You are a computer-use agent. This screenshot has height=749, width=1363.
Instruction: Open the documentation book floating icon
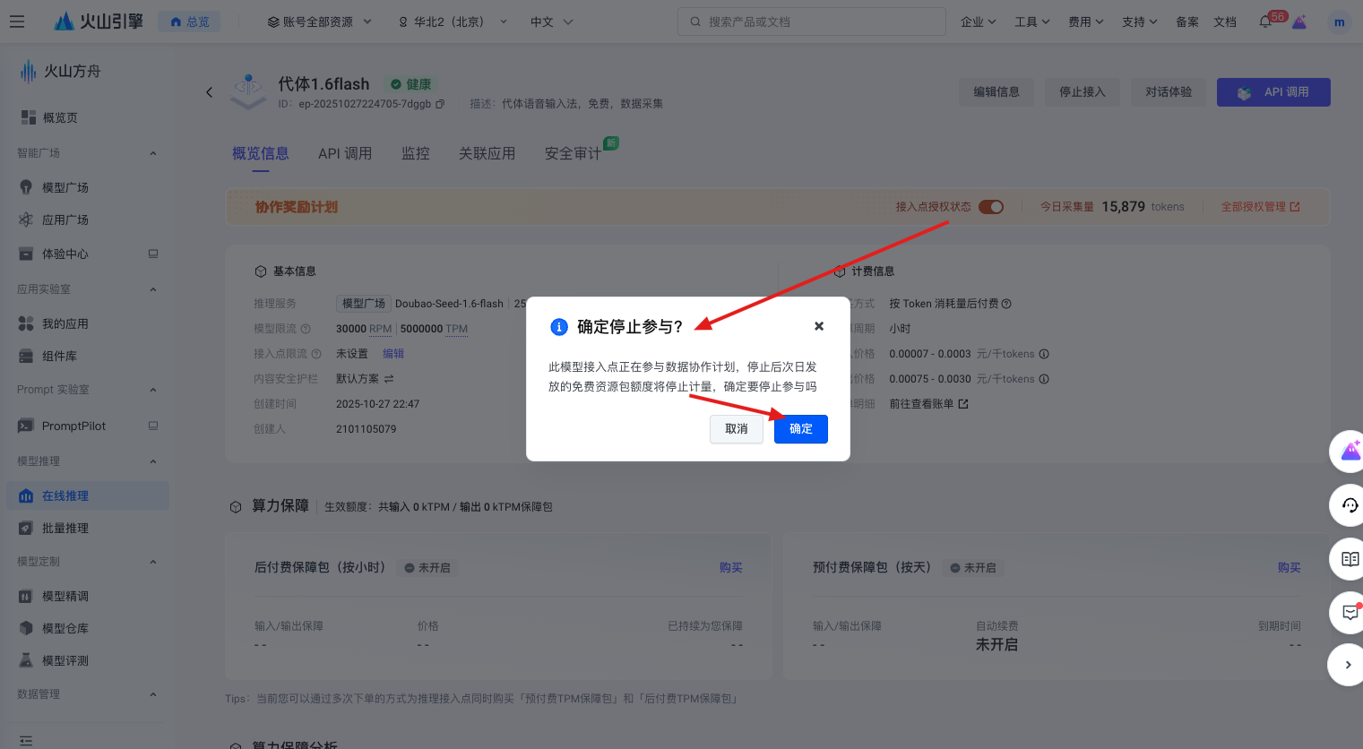coord(1350,559)
